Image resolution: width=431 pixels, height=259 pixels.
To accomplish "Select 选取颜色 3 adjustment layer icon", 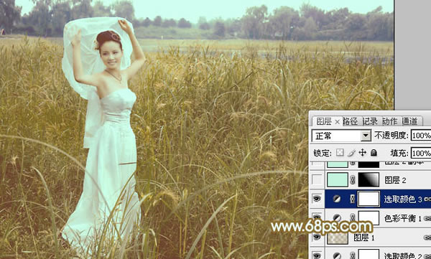I will (x=337, y=199).
